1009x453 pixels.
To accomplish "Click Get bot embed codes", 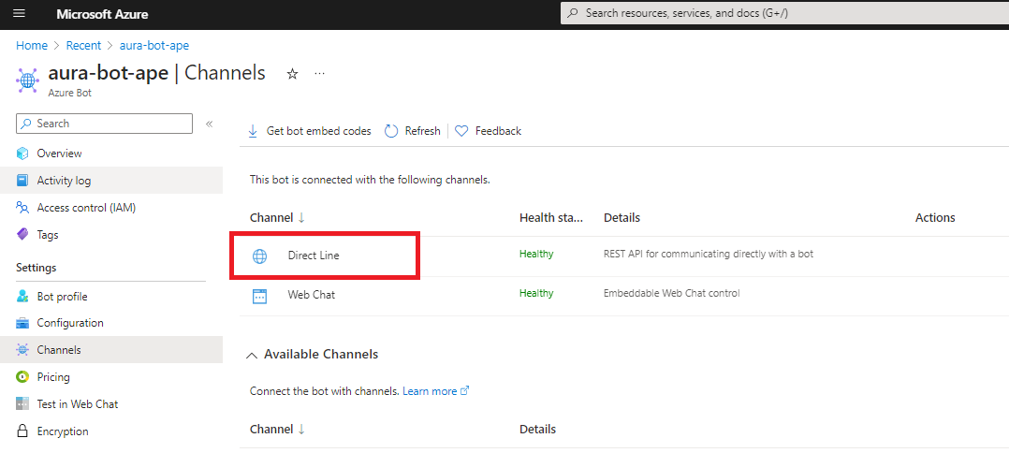I will coord(318,131).
